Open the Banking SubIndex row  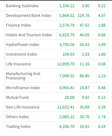click(x=56, y=6)
